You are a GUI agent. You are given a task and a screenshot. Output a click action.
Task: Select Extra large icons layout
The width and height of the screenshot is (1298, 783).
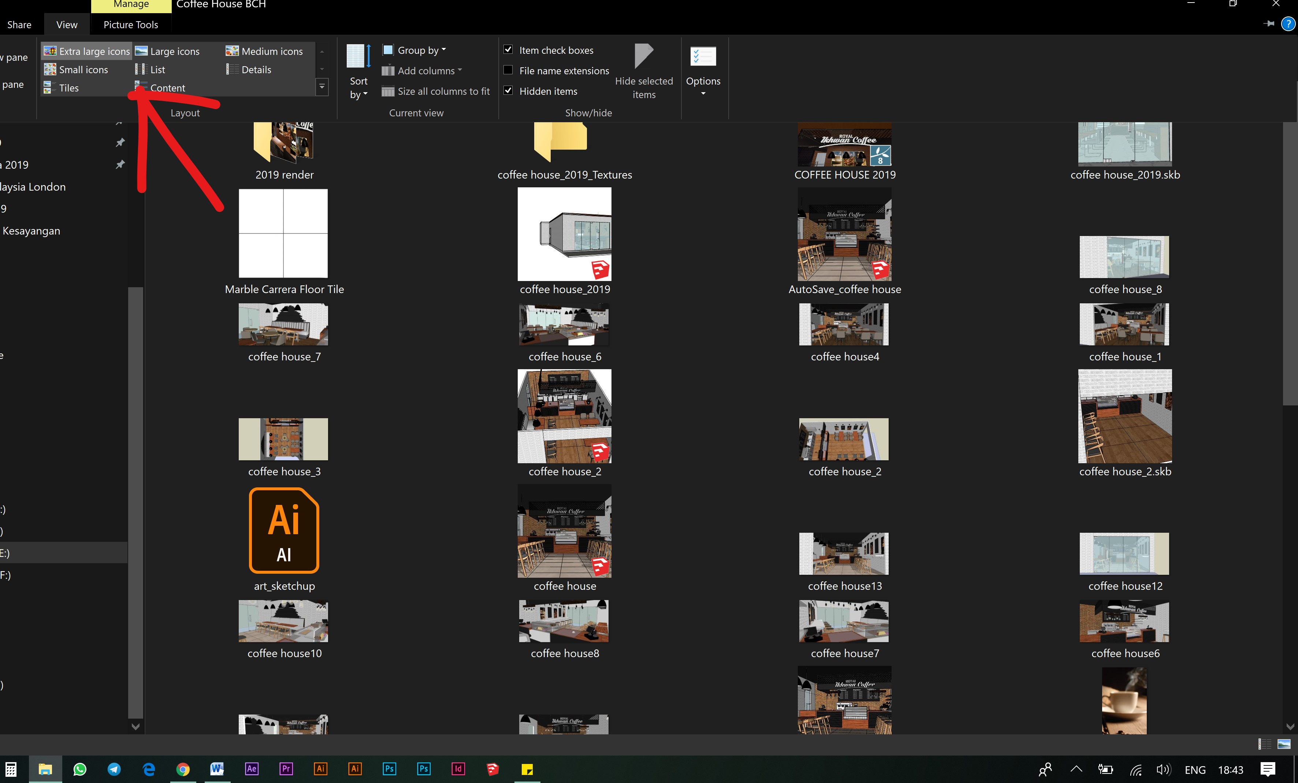[87, 51]
